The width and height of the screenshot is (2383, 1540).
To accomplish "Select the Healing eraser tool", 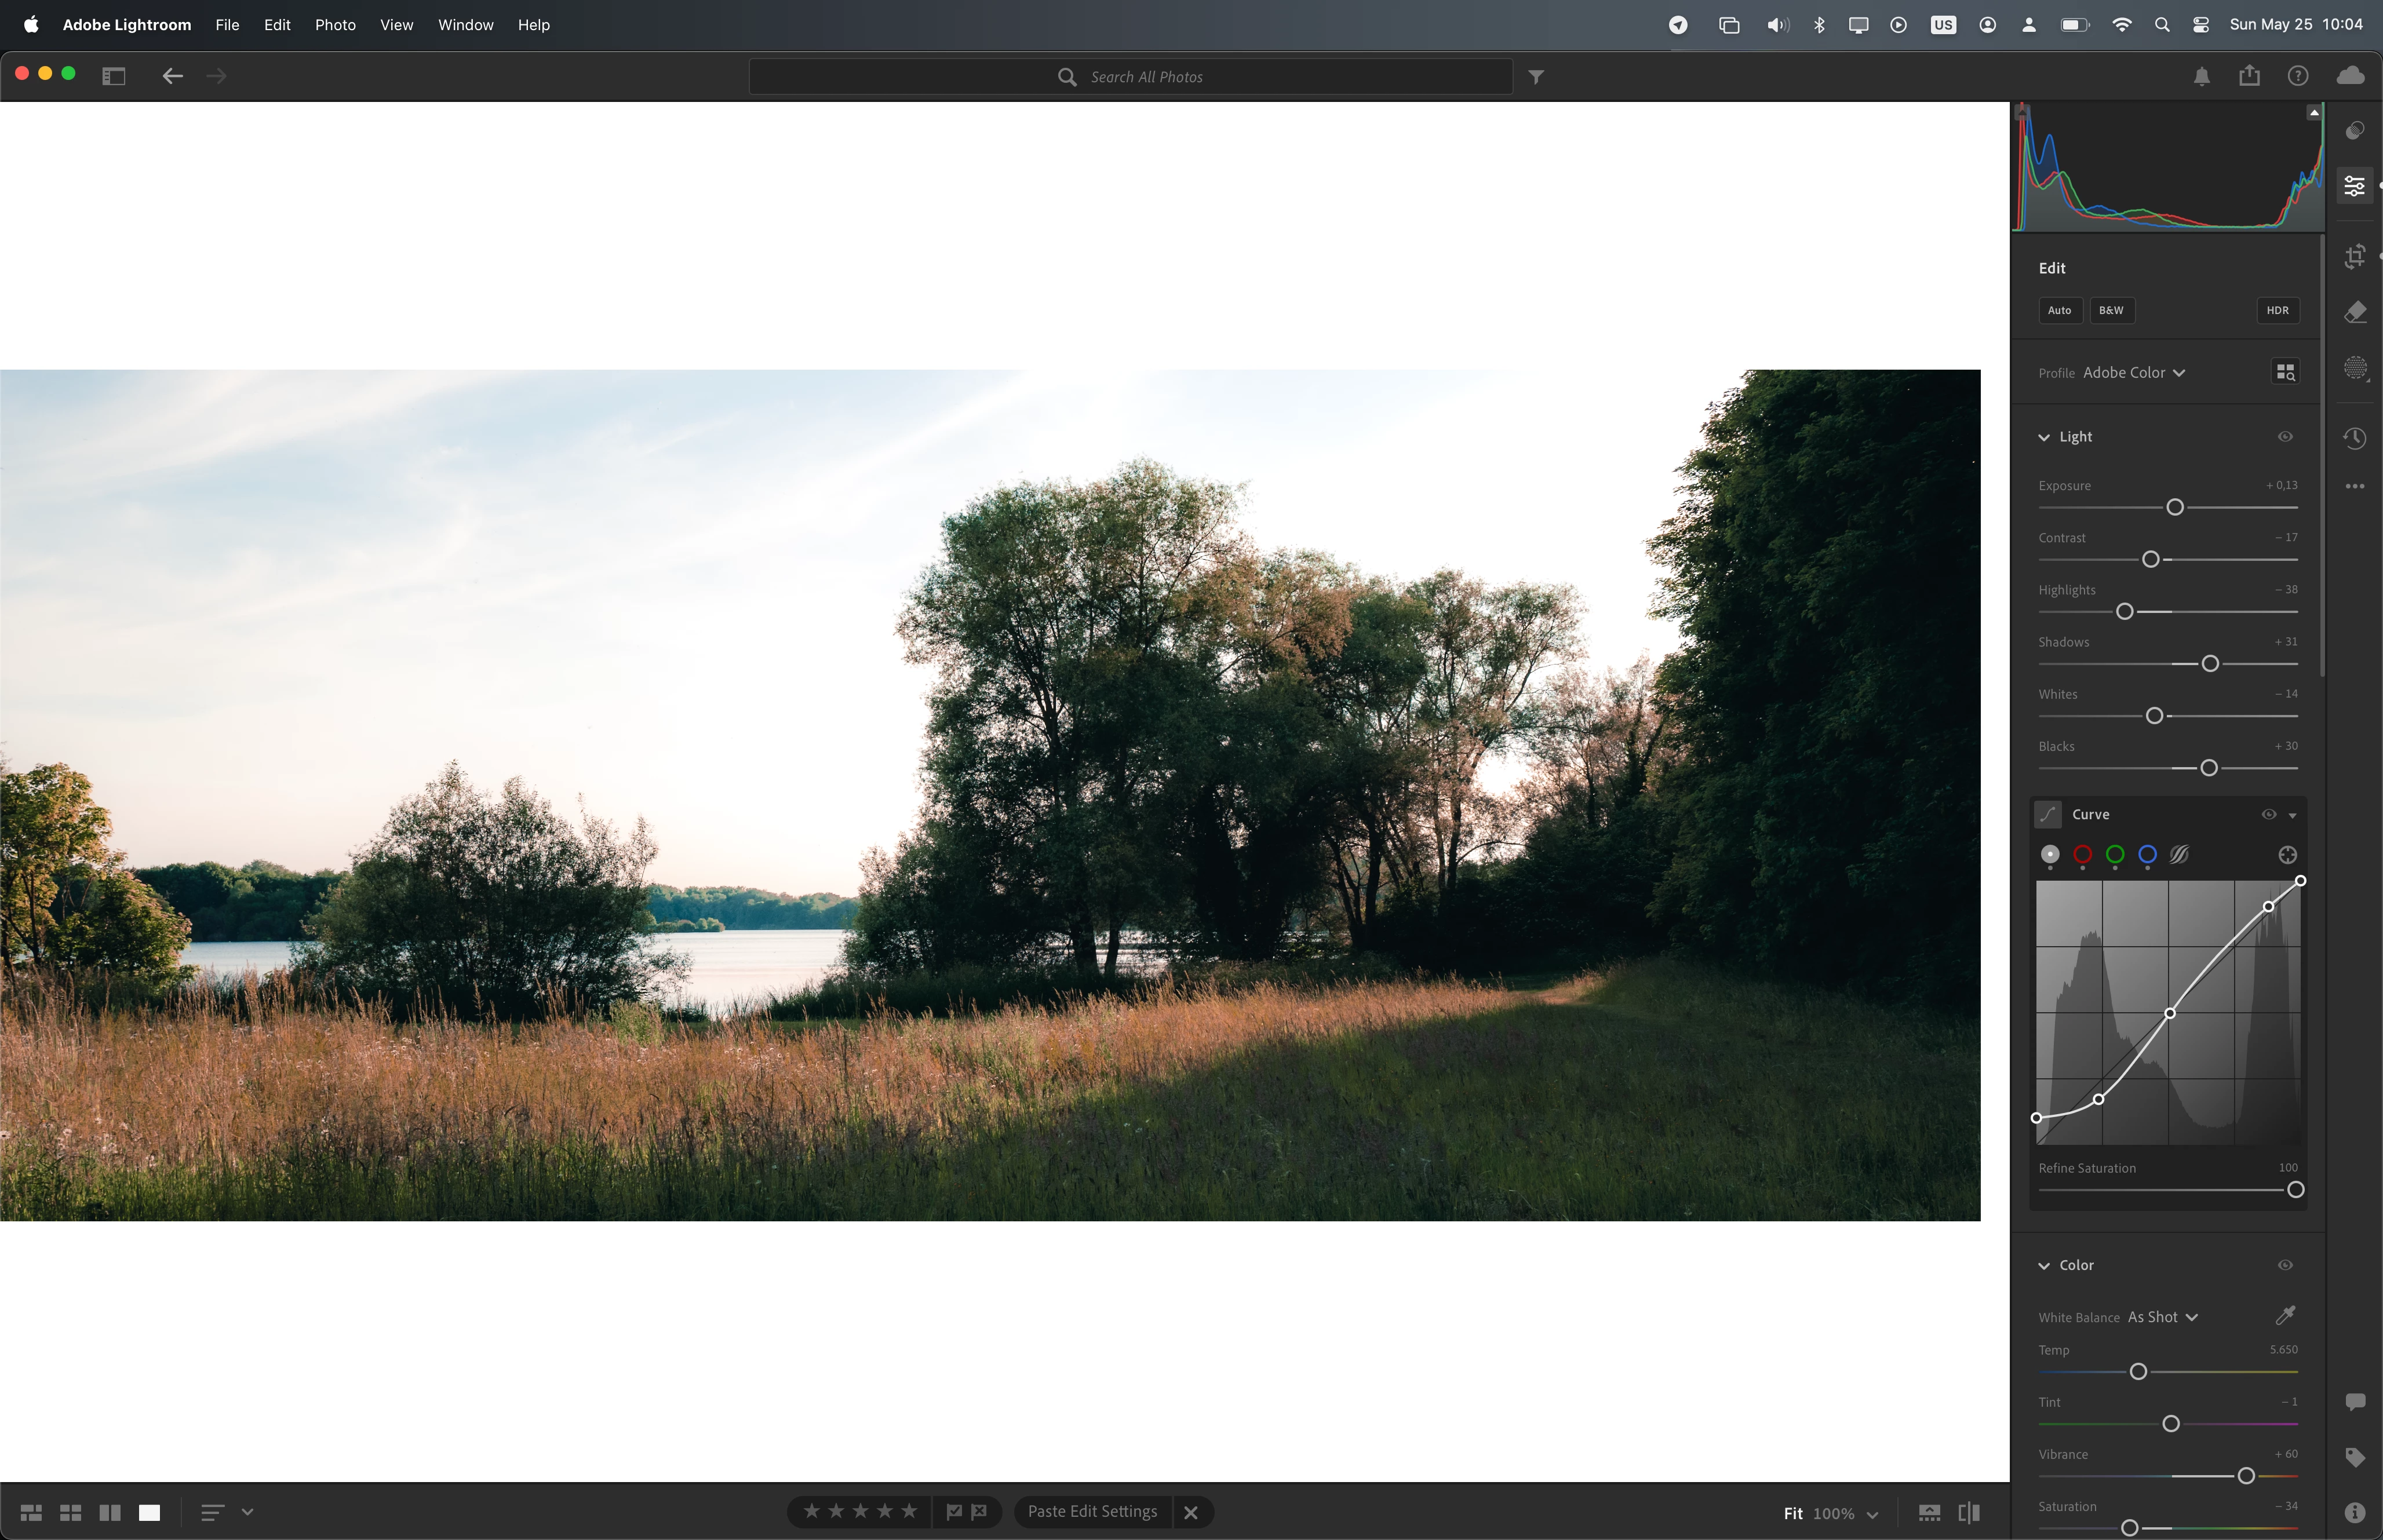I will click(x=2355, y=313).
